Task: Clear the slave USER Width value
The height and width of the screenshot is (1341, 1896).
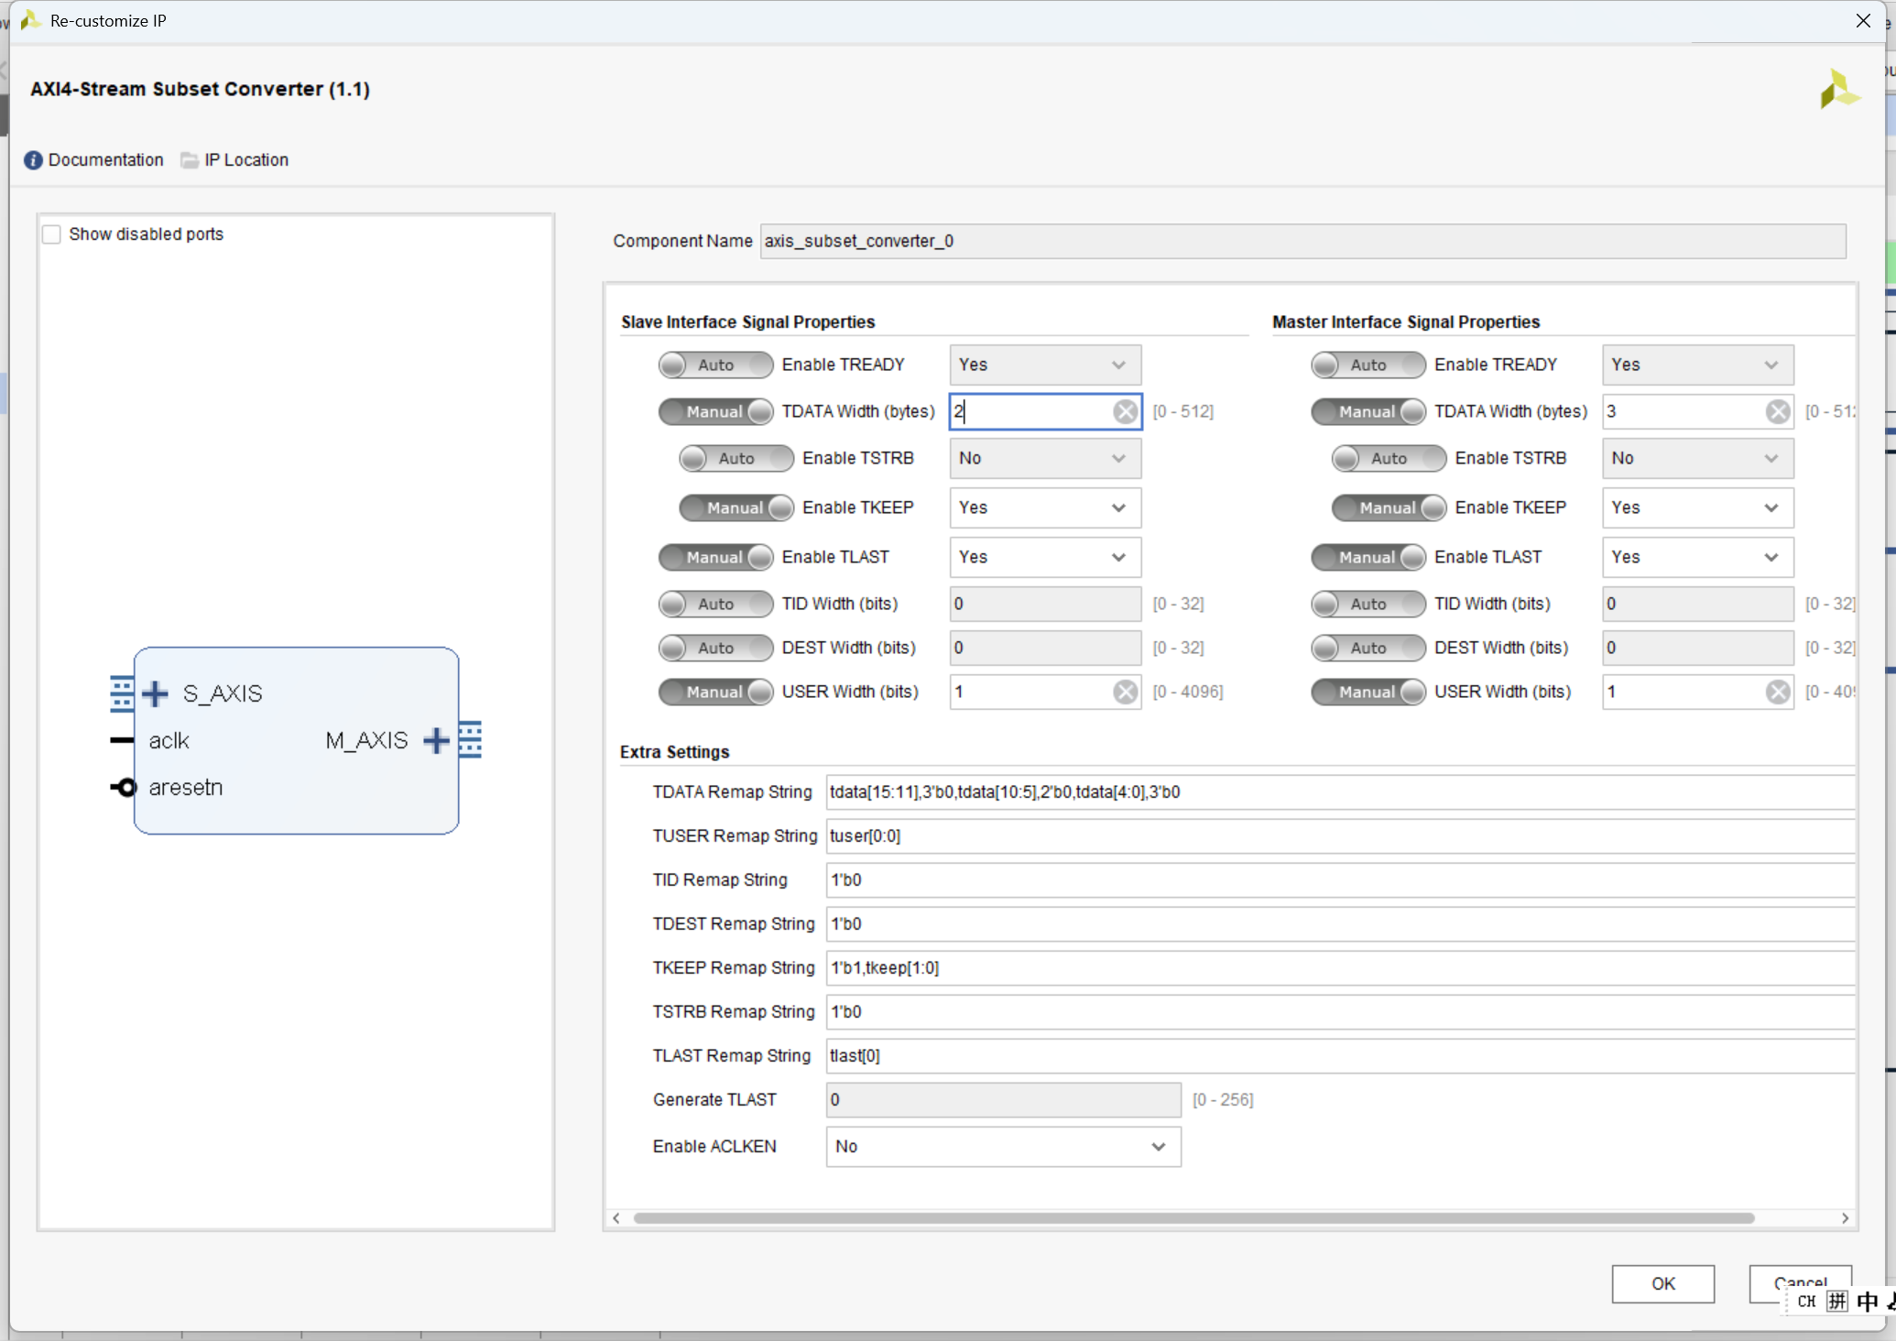Action: 1125,692
